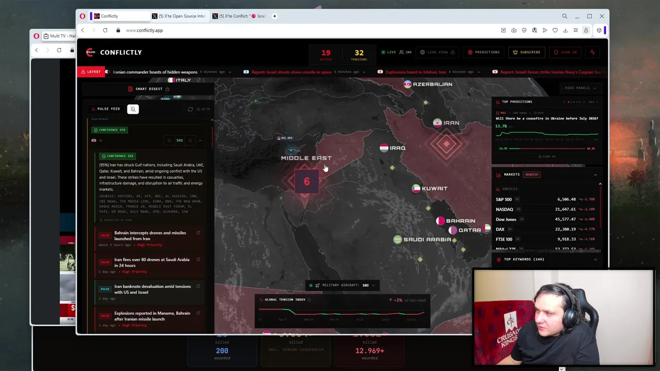The image size is (660, 371).
Task: Click the mute notifications bell icon
Action: tap(133, 109)
